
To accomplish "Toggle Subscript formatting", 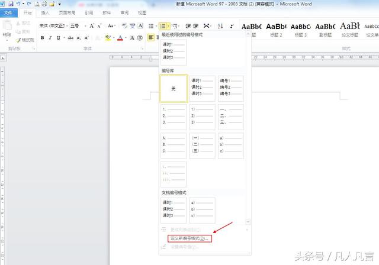I will (78, 38).
